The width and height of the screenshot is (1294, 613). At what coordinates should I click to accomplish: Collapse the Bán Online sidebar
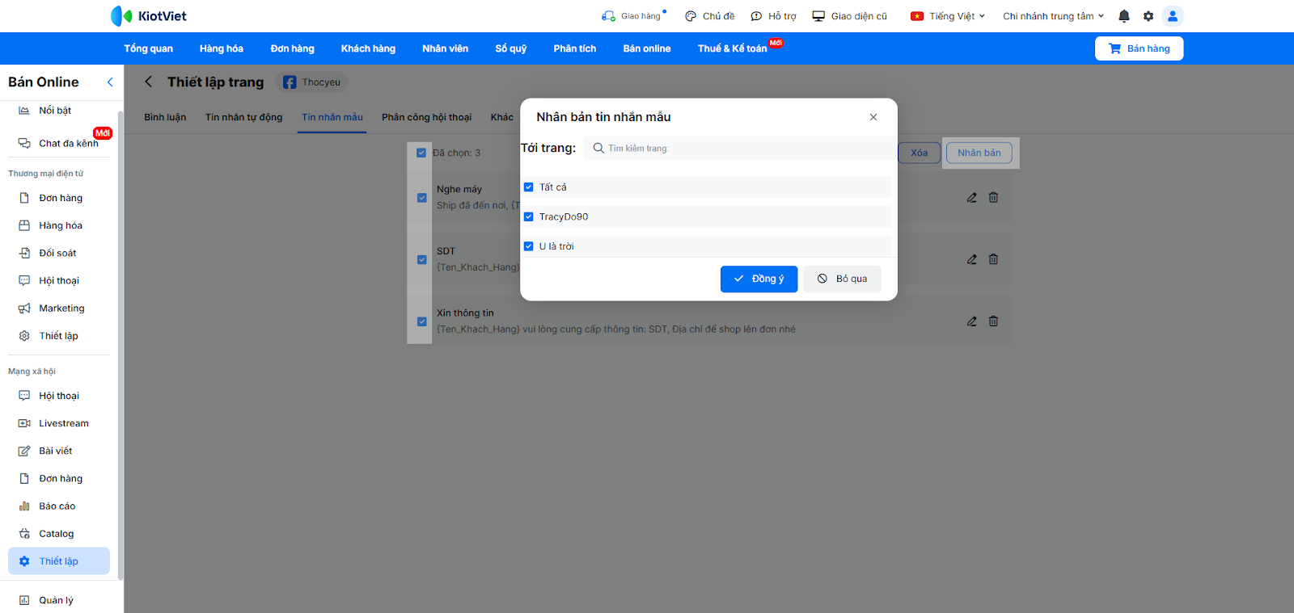tap(110, 82)
